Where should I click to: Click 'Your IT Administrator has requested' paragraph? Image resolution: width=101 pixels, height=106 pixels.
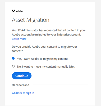(x=49, y=32)
